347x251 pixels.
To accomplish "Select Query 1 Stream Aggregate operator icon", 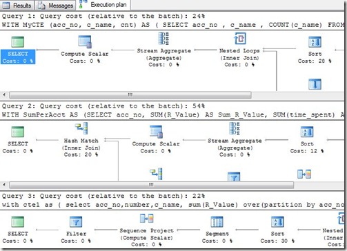I will click(x=163, y=39).
